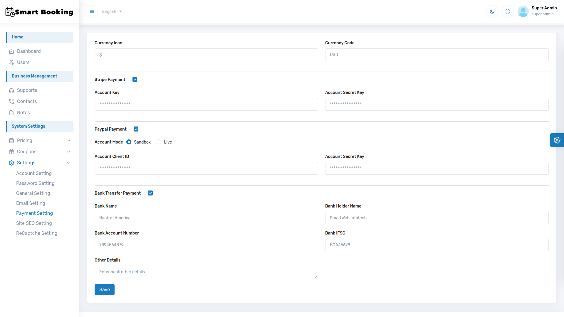
Task: Click the floating settings gear on right edge
Action: 557,140
